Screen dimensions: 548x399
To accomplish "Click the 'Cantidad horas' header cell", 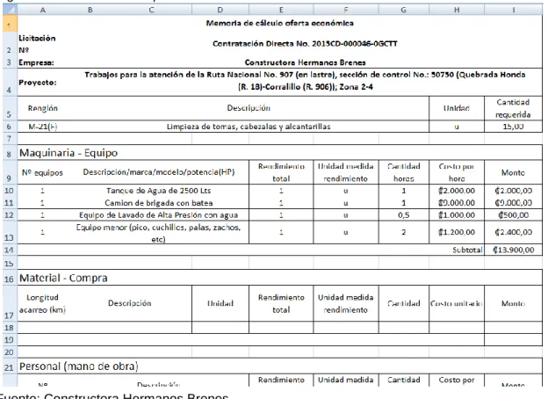I will pyautogui.click(x=404, y=172).
